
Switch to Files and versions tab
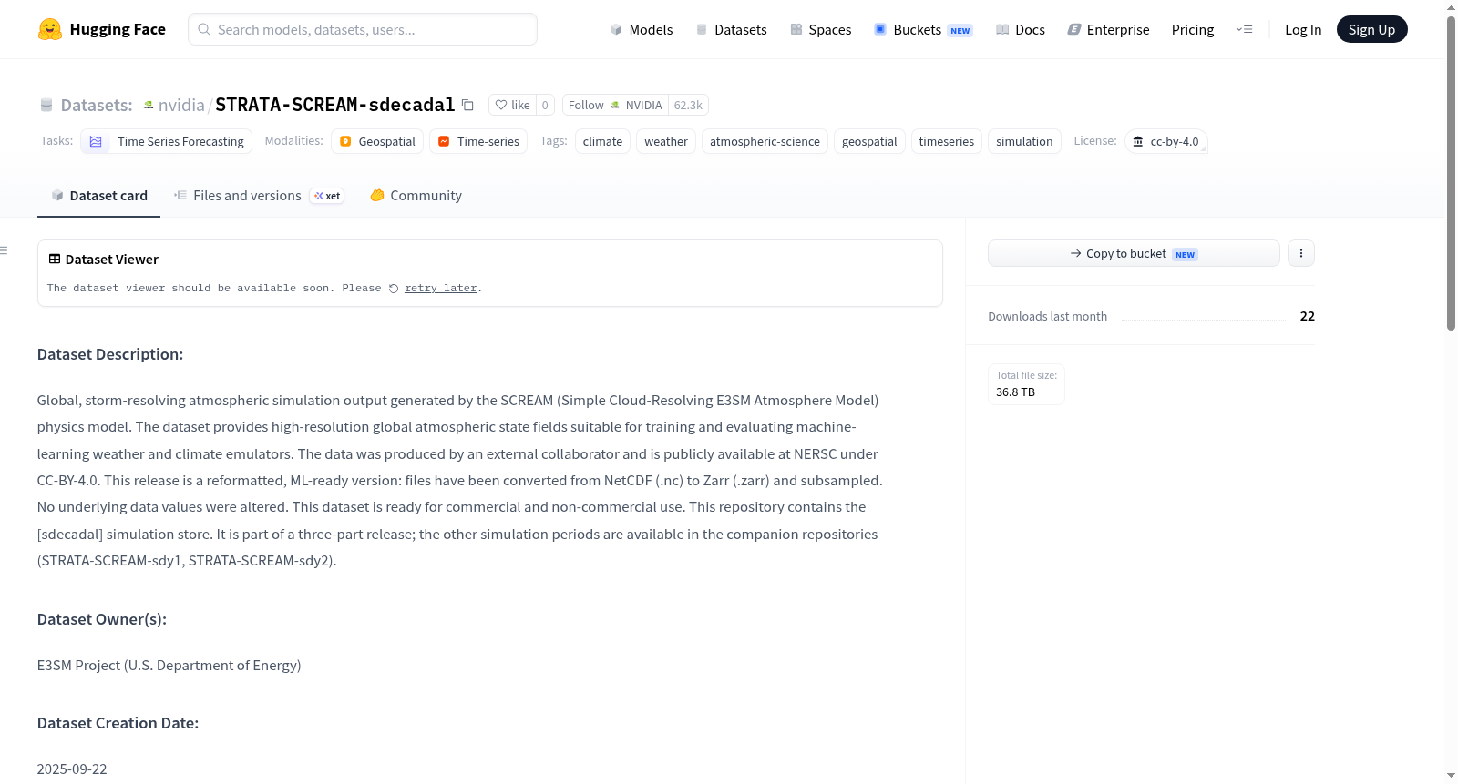[x=259, y=196]
